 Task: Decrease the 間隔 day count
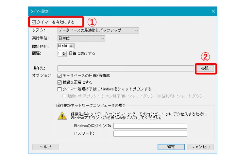pos(64,55)
